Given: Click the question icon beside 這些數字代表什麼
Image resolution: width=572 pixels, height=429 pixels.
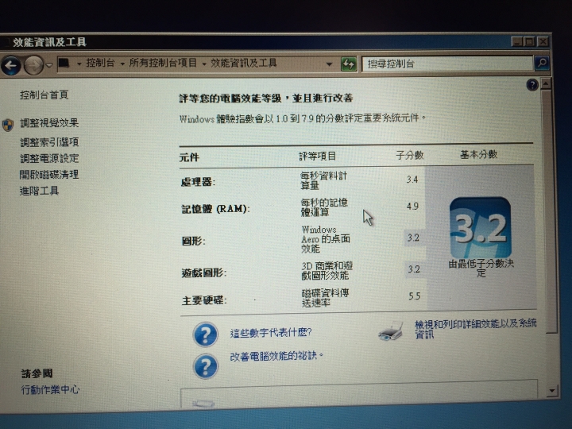Looking at the screenshot, I should tap(206, 334).
